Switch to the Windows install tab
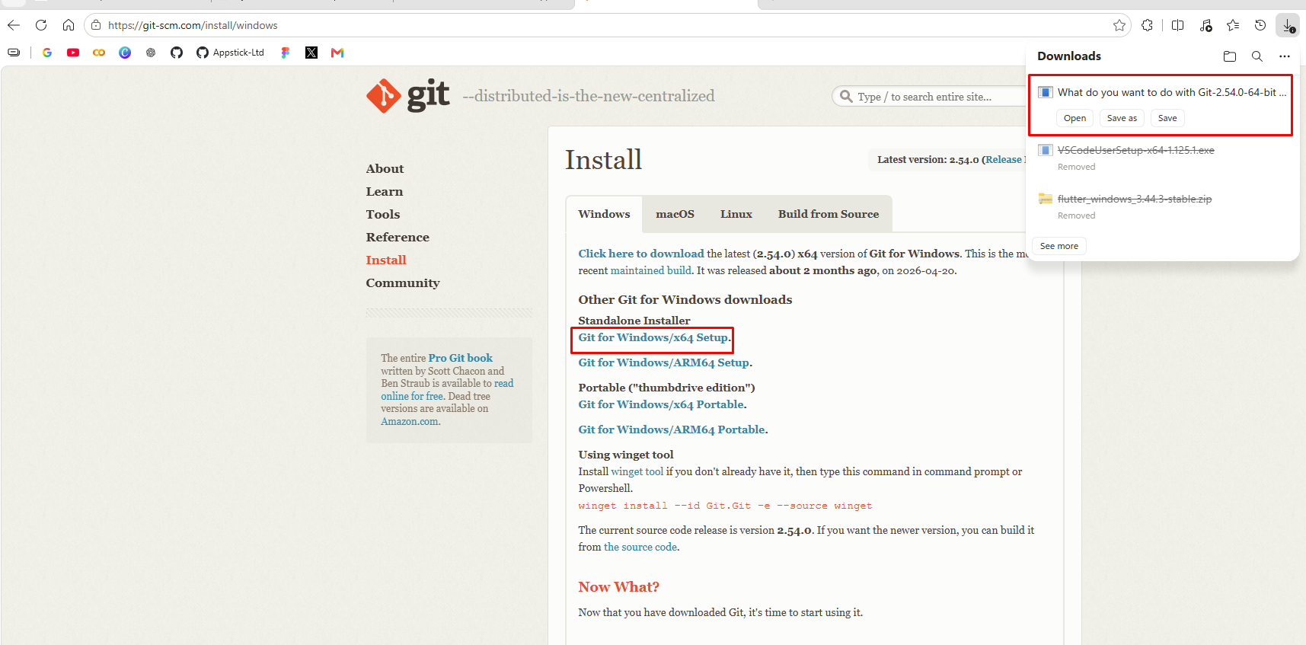The width and height of the screenshot is (1306, 645). (x=604, y=214)
